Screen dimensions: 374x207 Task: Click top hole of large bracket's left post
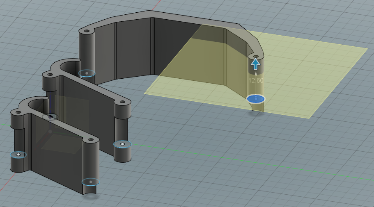pos(87,31)
